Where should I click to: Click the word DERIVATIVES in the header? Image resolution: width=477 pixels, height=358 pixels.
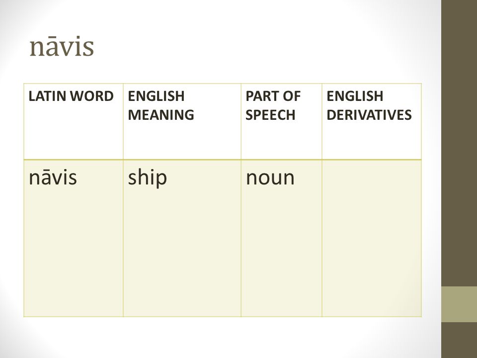click(369, 115)
